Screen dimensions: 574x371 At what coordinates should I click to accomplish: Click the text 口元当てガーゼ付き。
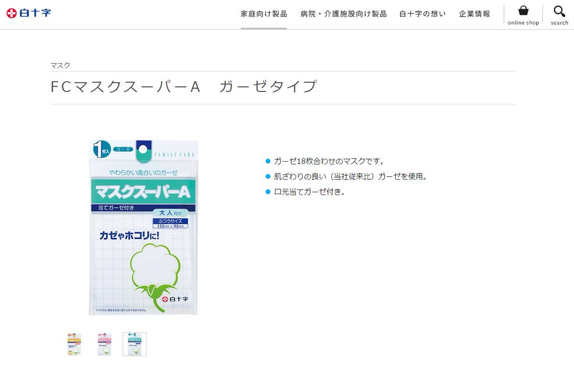[x=310, y=192]
